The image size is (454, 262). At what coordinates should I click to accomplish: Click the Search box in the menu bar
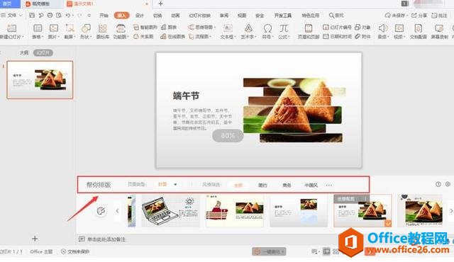[x=336, y=16]
